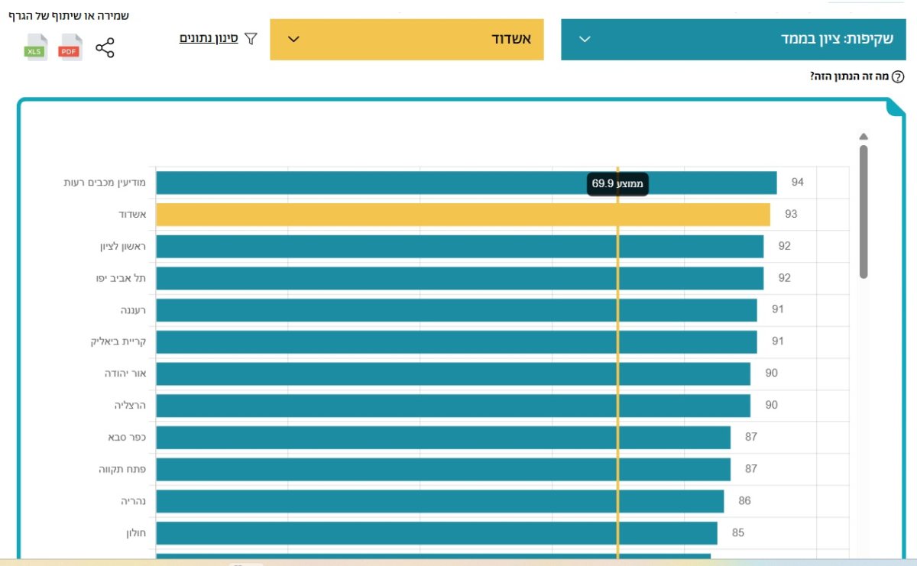917x566 pixels.
Task: Select the קריית ביאליק bar
Action: (456, 341)
